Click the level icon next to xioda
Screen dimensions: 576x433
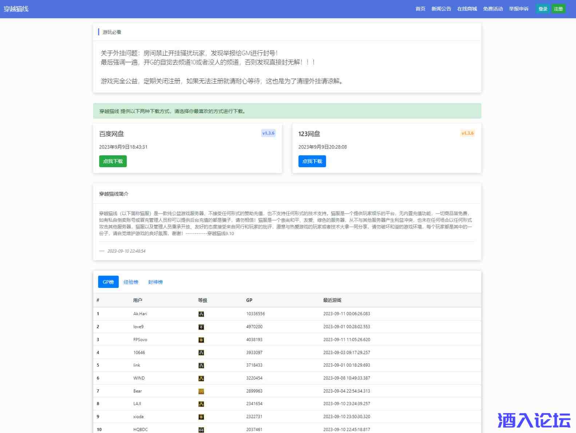(x=201, y=417)
